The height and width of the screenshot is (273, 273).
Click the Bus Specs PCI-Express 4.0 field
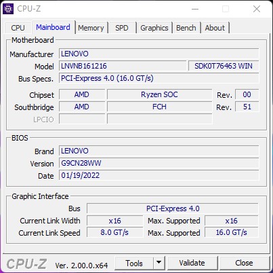click(159, 78)
